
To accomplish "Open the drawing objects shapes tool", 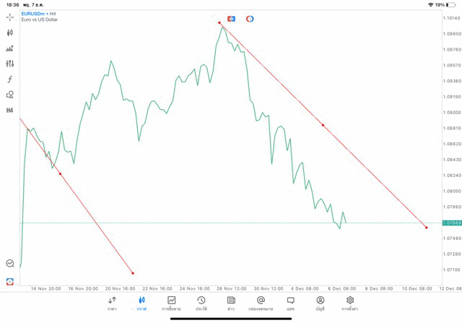I will tap(10, 95).
